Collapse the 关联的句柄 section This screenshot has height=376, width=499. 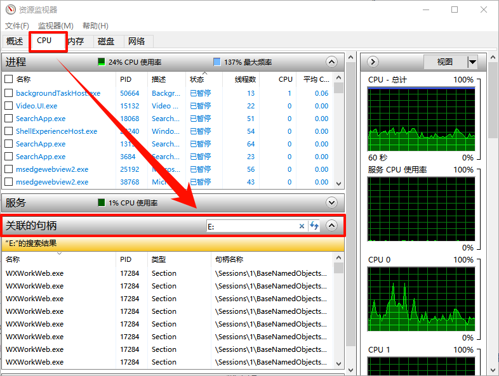331,226
